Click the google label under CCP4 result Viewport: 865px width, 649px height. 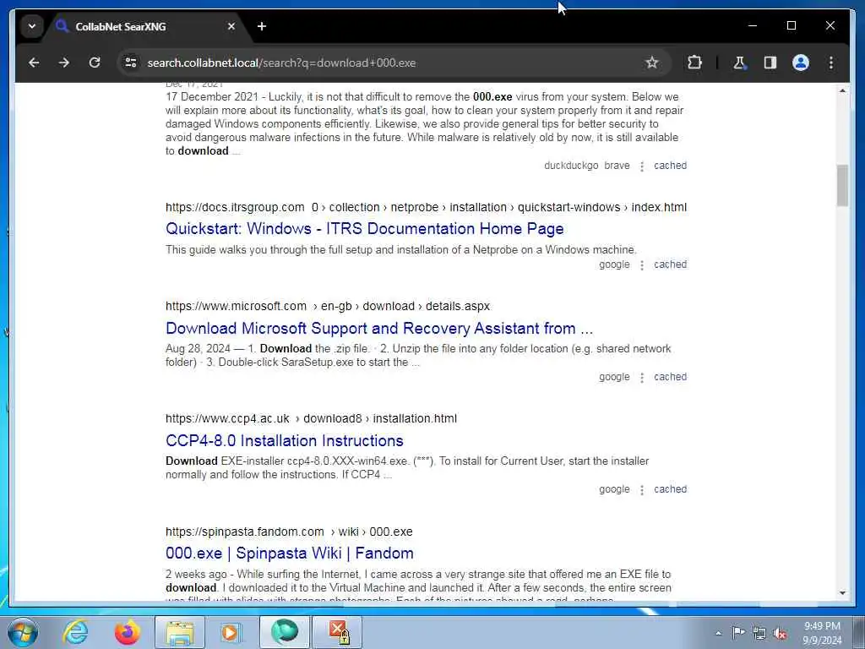pyautogui.click(x=614, y=489)
